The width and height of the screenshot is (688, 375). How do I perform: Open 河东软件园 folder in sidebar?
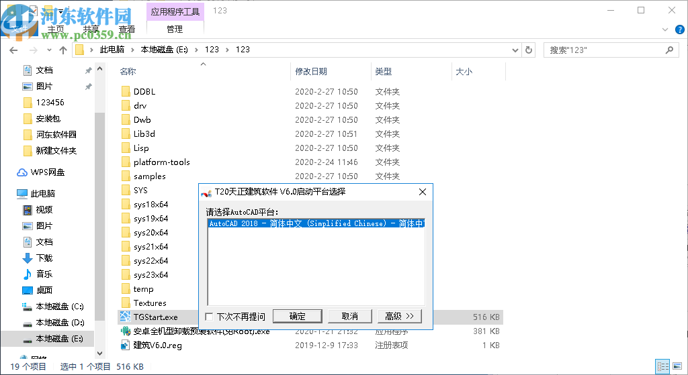pos(56,134)
